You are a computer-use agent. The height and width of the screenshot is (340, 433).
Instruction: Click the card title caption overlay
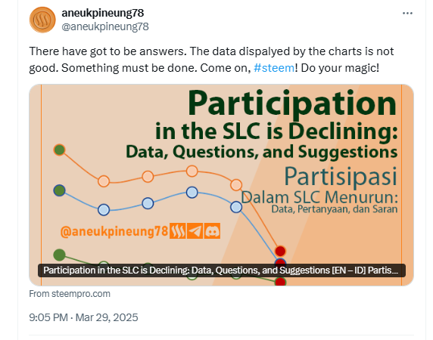pos(222,270)
